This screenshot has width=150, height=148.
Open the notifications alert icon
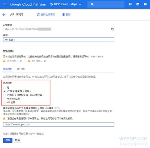(145, 4)
